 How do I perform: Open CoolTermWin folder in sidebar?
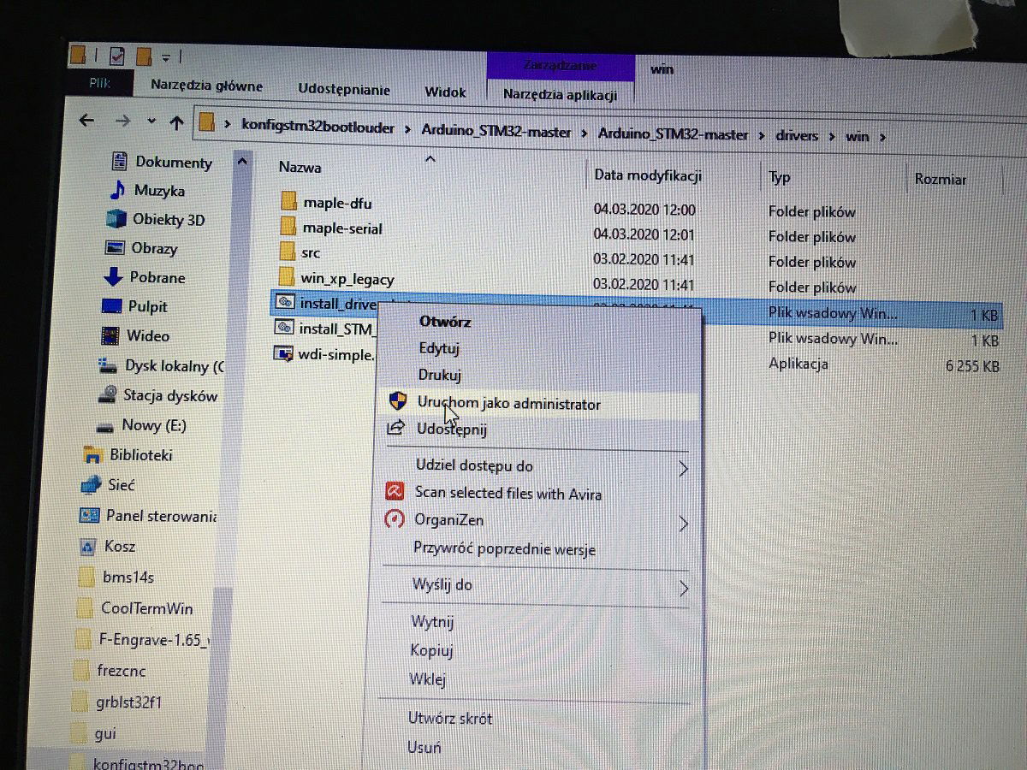point(146,608)
